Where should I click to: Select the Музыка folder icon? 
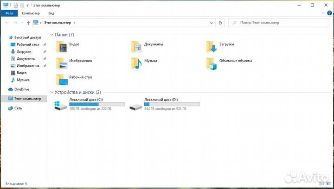point(136,63)
